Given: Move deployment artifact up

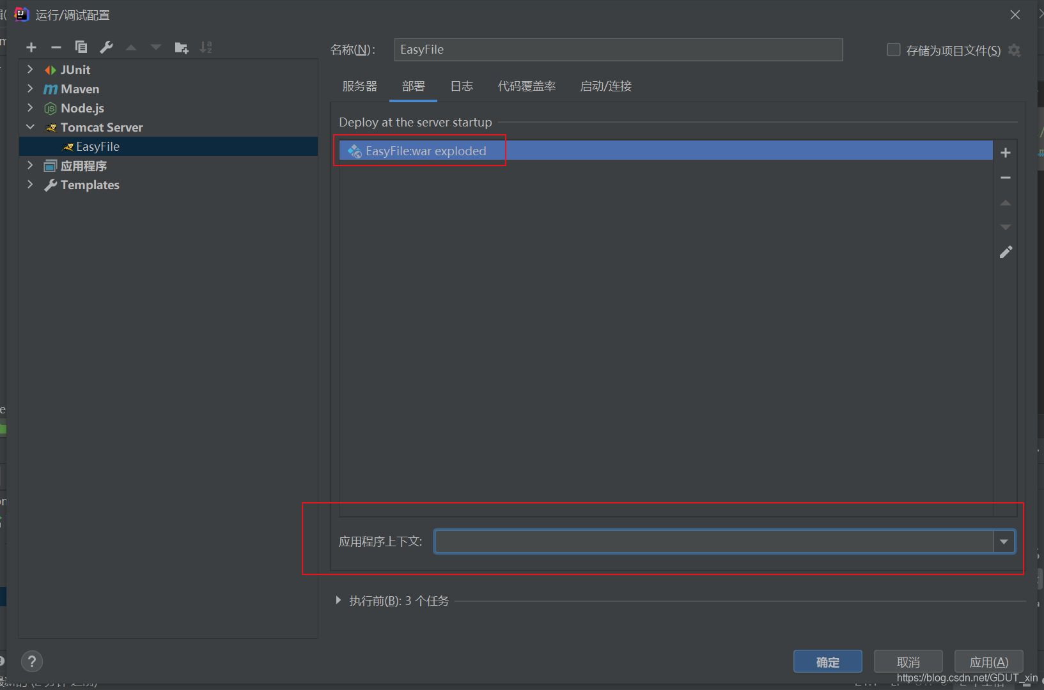Looking at the screenshot, I should pos(1006,203).
